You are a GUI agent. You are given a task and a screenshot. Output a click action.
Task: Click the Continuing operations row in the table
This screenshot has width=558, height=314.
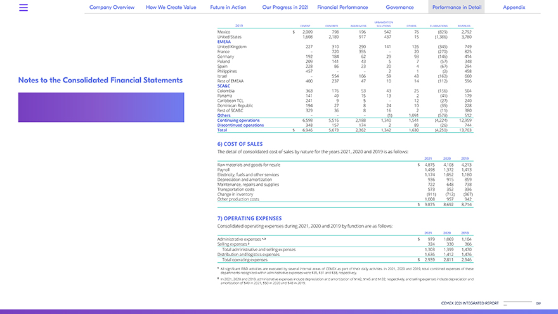point(238,120)
